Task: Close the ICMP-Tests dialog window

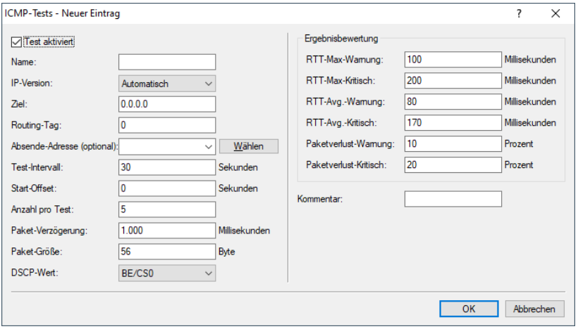Action: click(555, 13)
